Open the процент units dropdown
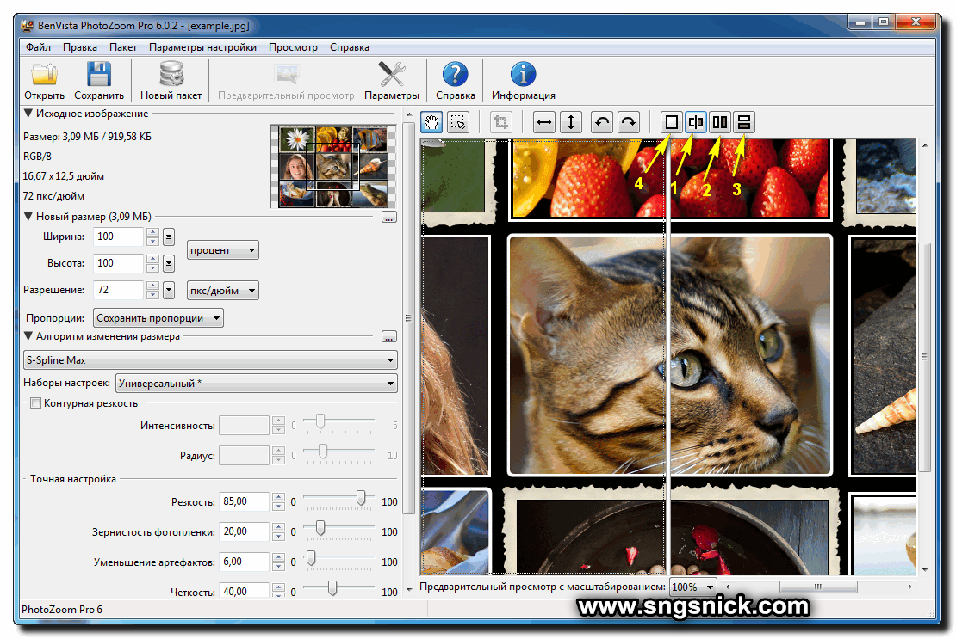 pos(222,249)
